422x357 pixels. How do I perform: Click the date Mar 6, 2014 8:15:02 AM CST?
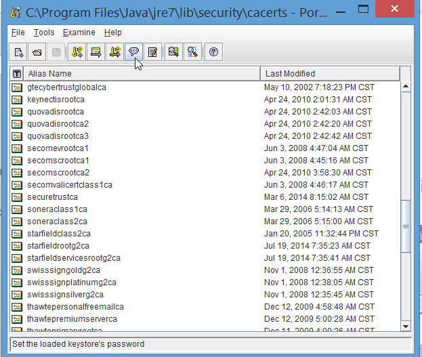pos(316,197)
